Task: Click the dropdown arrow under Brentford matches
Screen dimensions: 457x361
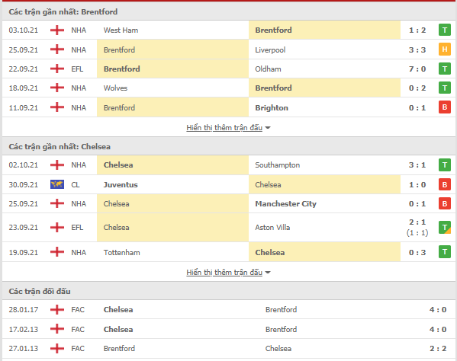Action: point(268,128)
